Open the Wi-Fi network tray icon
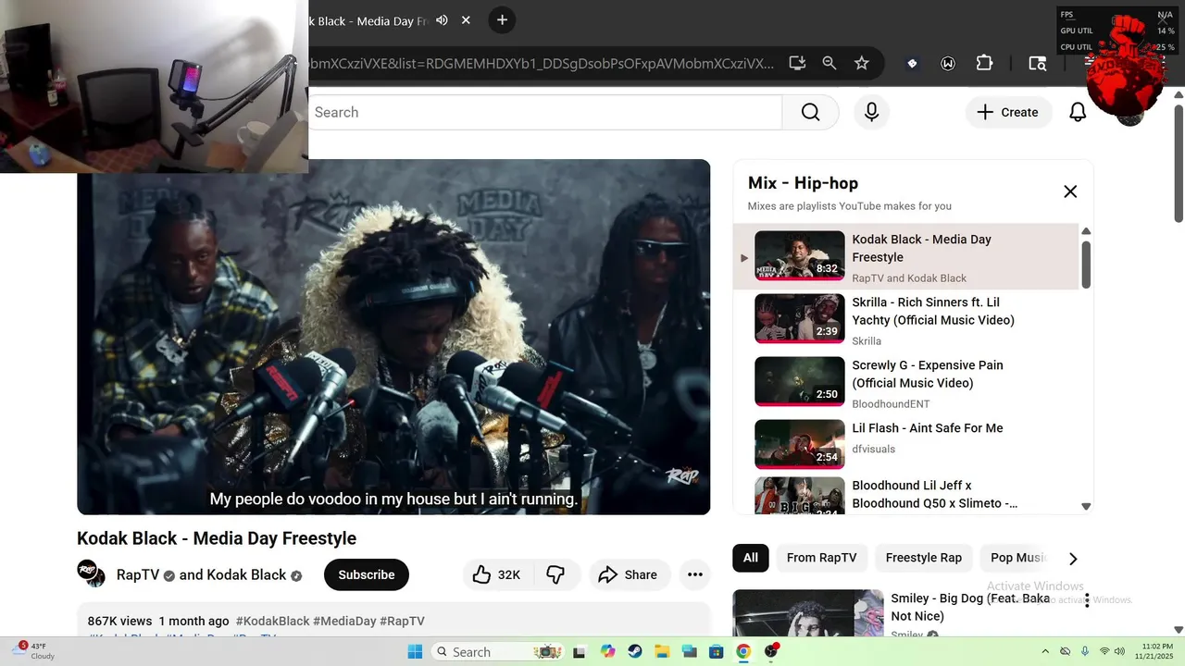The image size is (1185, 666). [x=1104, y=652]
